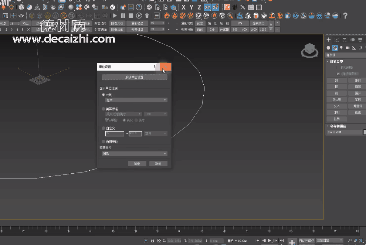
Task: Click the Pause simulation icon
Action: (x=123, y=16)
